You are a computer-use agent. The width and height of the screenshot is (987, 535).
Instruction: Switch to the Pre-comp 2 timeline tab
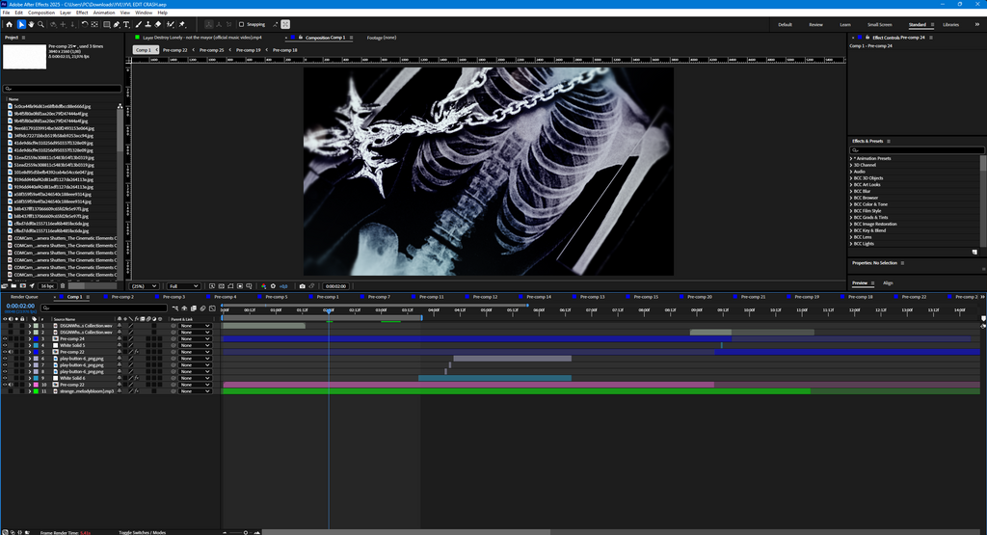122,297
